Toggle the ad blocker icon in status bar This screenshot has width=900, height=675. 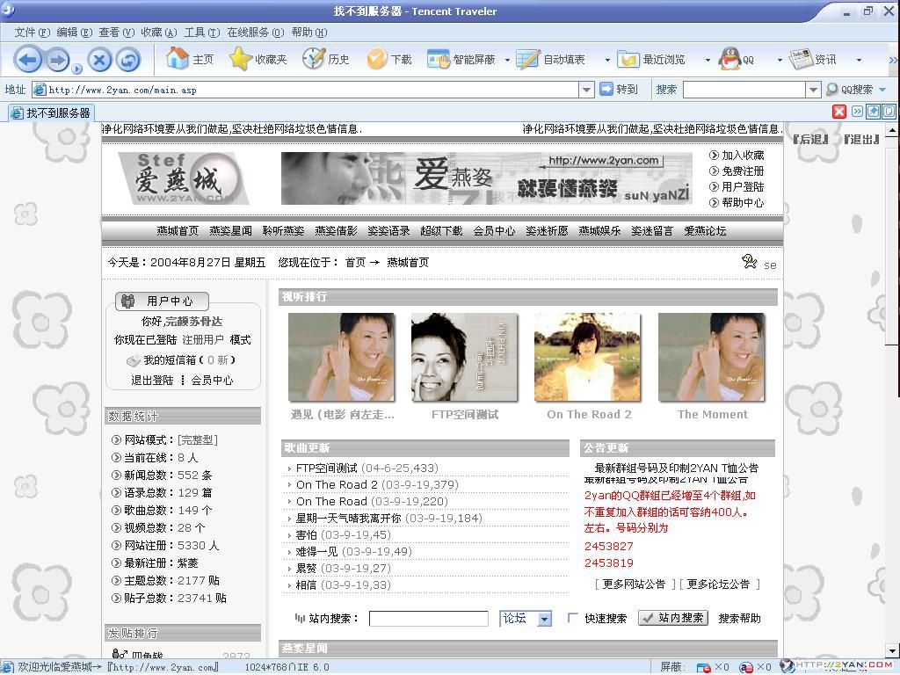click(x=746, y=666)
